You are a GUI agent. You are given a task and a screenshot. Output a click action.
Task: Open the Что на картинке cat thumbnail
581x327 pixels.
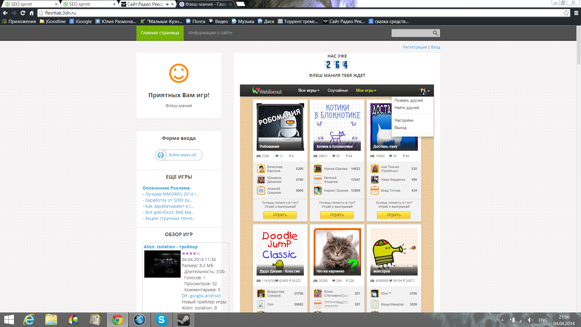click(x=337, y=252)
